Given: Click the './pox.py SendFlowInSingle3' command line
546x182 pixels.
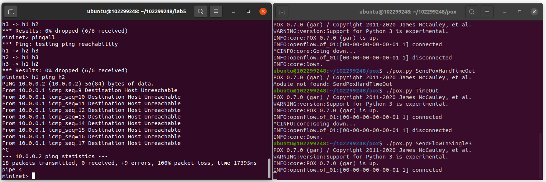Looking at the screenshot, I should pos(373,143).
